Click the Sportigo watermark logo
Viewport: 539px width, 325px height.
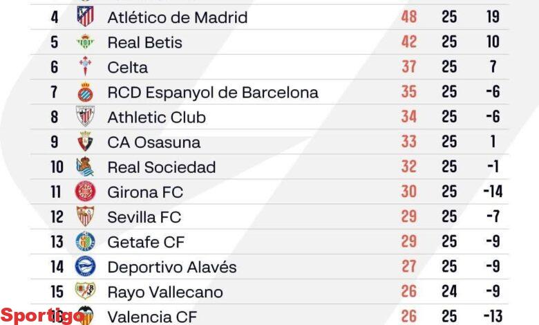click(x=41, y=315)
